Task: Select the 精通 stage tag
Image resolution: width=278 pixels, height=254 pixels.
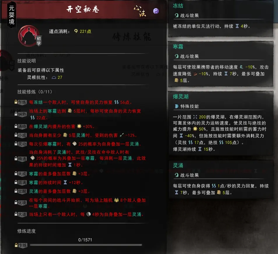Action: (22, 159)
